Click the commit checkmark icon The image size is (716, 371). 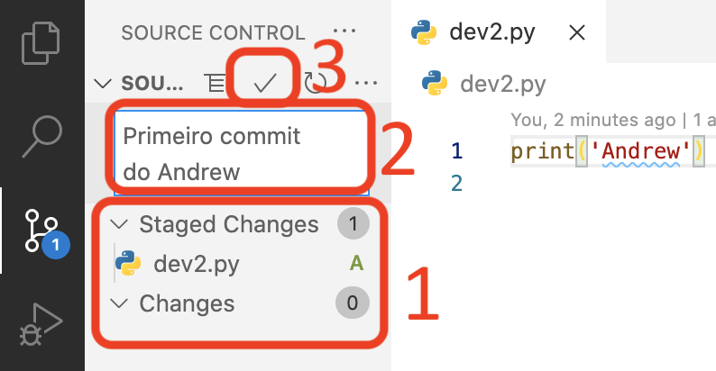tap(265, 83)
